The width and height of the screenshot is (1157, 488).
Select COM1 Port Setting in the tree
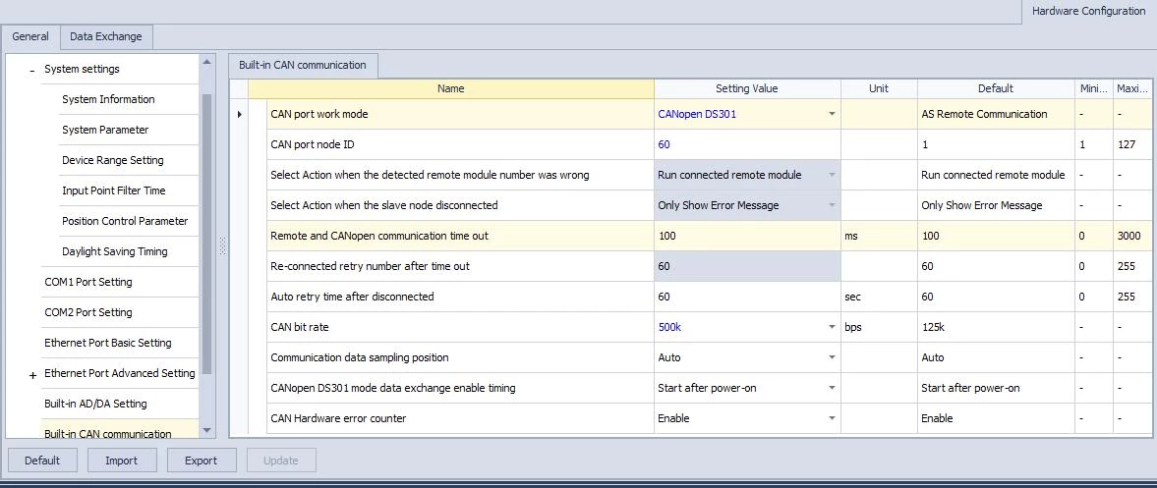click(x=88, y=282)
